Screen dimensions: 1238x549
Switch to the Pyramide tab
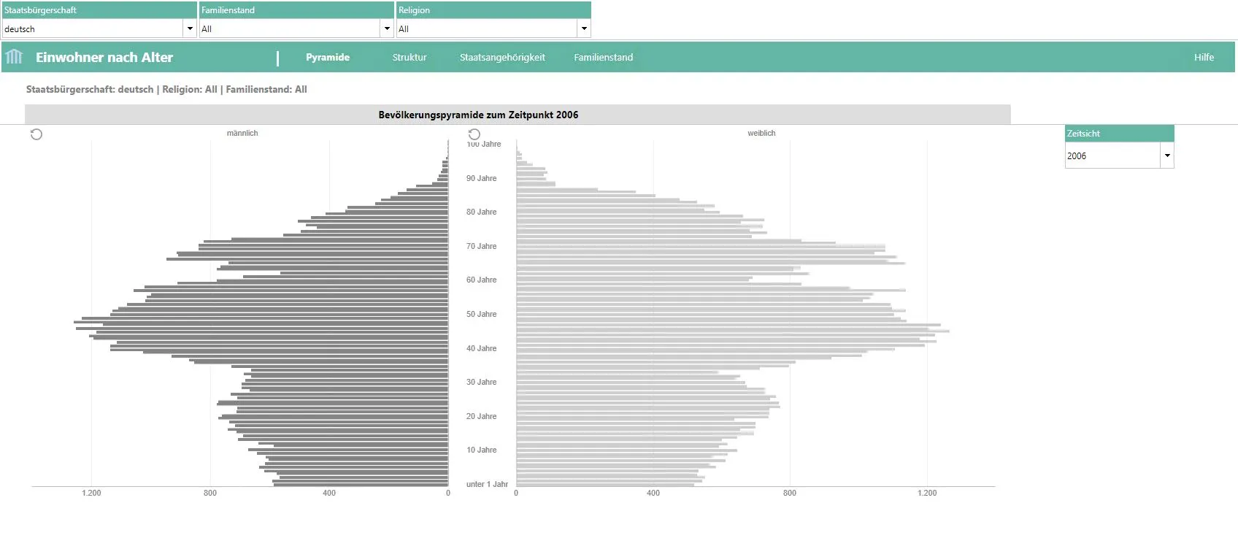pyautogui.click(x=328, y=58)
